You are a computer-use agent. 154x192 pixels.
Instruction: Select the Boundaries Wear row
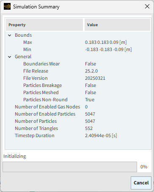(x=78, y=64)
